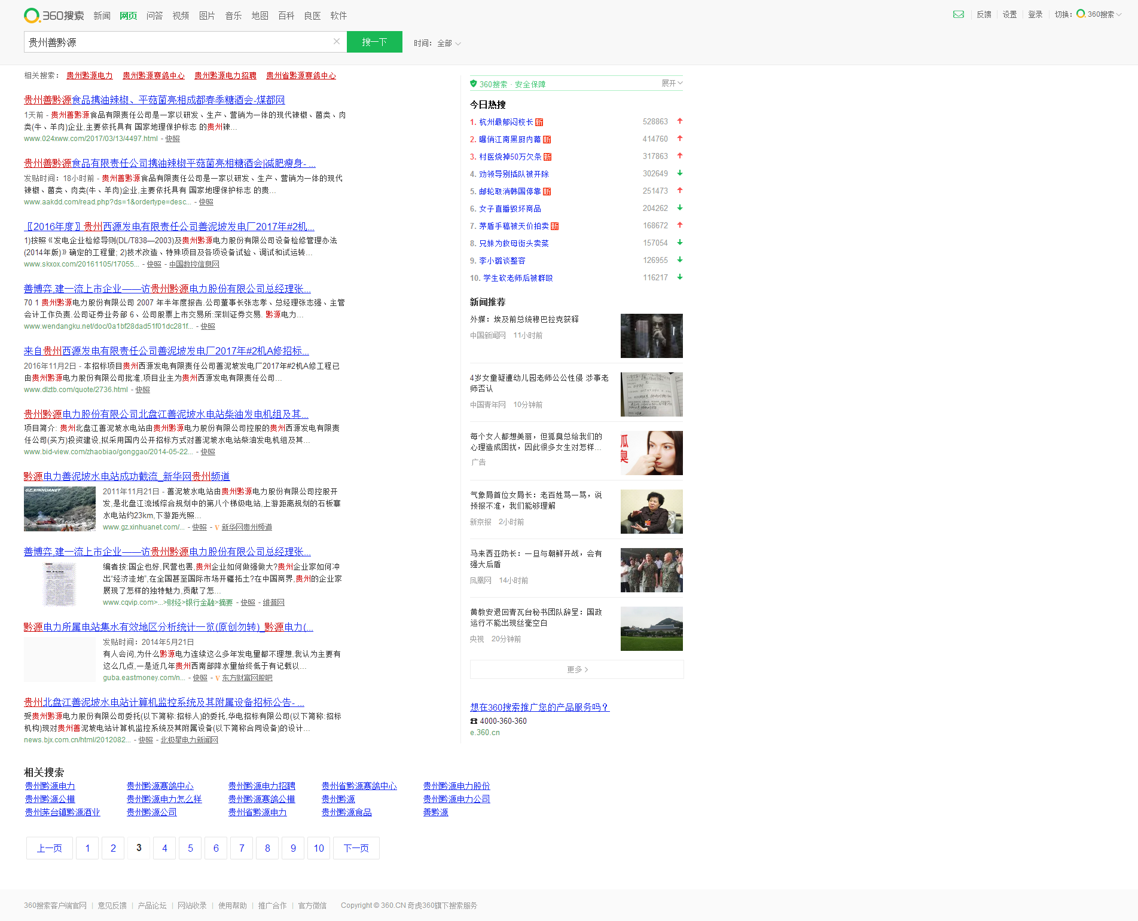
Task: Open the 新华网贵州频道 source link
Action: (247, 527)
